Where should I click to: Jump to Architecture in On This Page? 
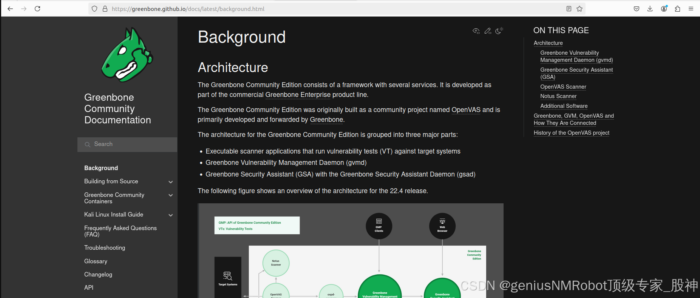pos(548,43)
